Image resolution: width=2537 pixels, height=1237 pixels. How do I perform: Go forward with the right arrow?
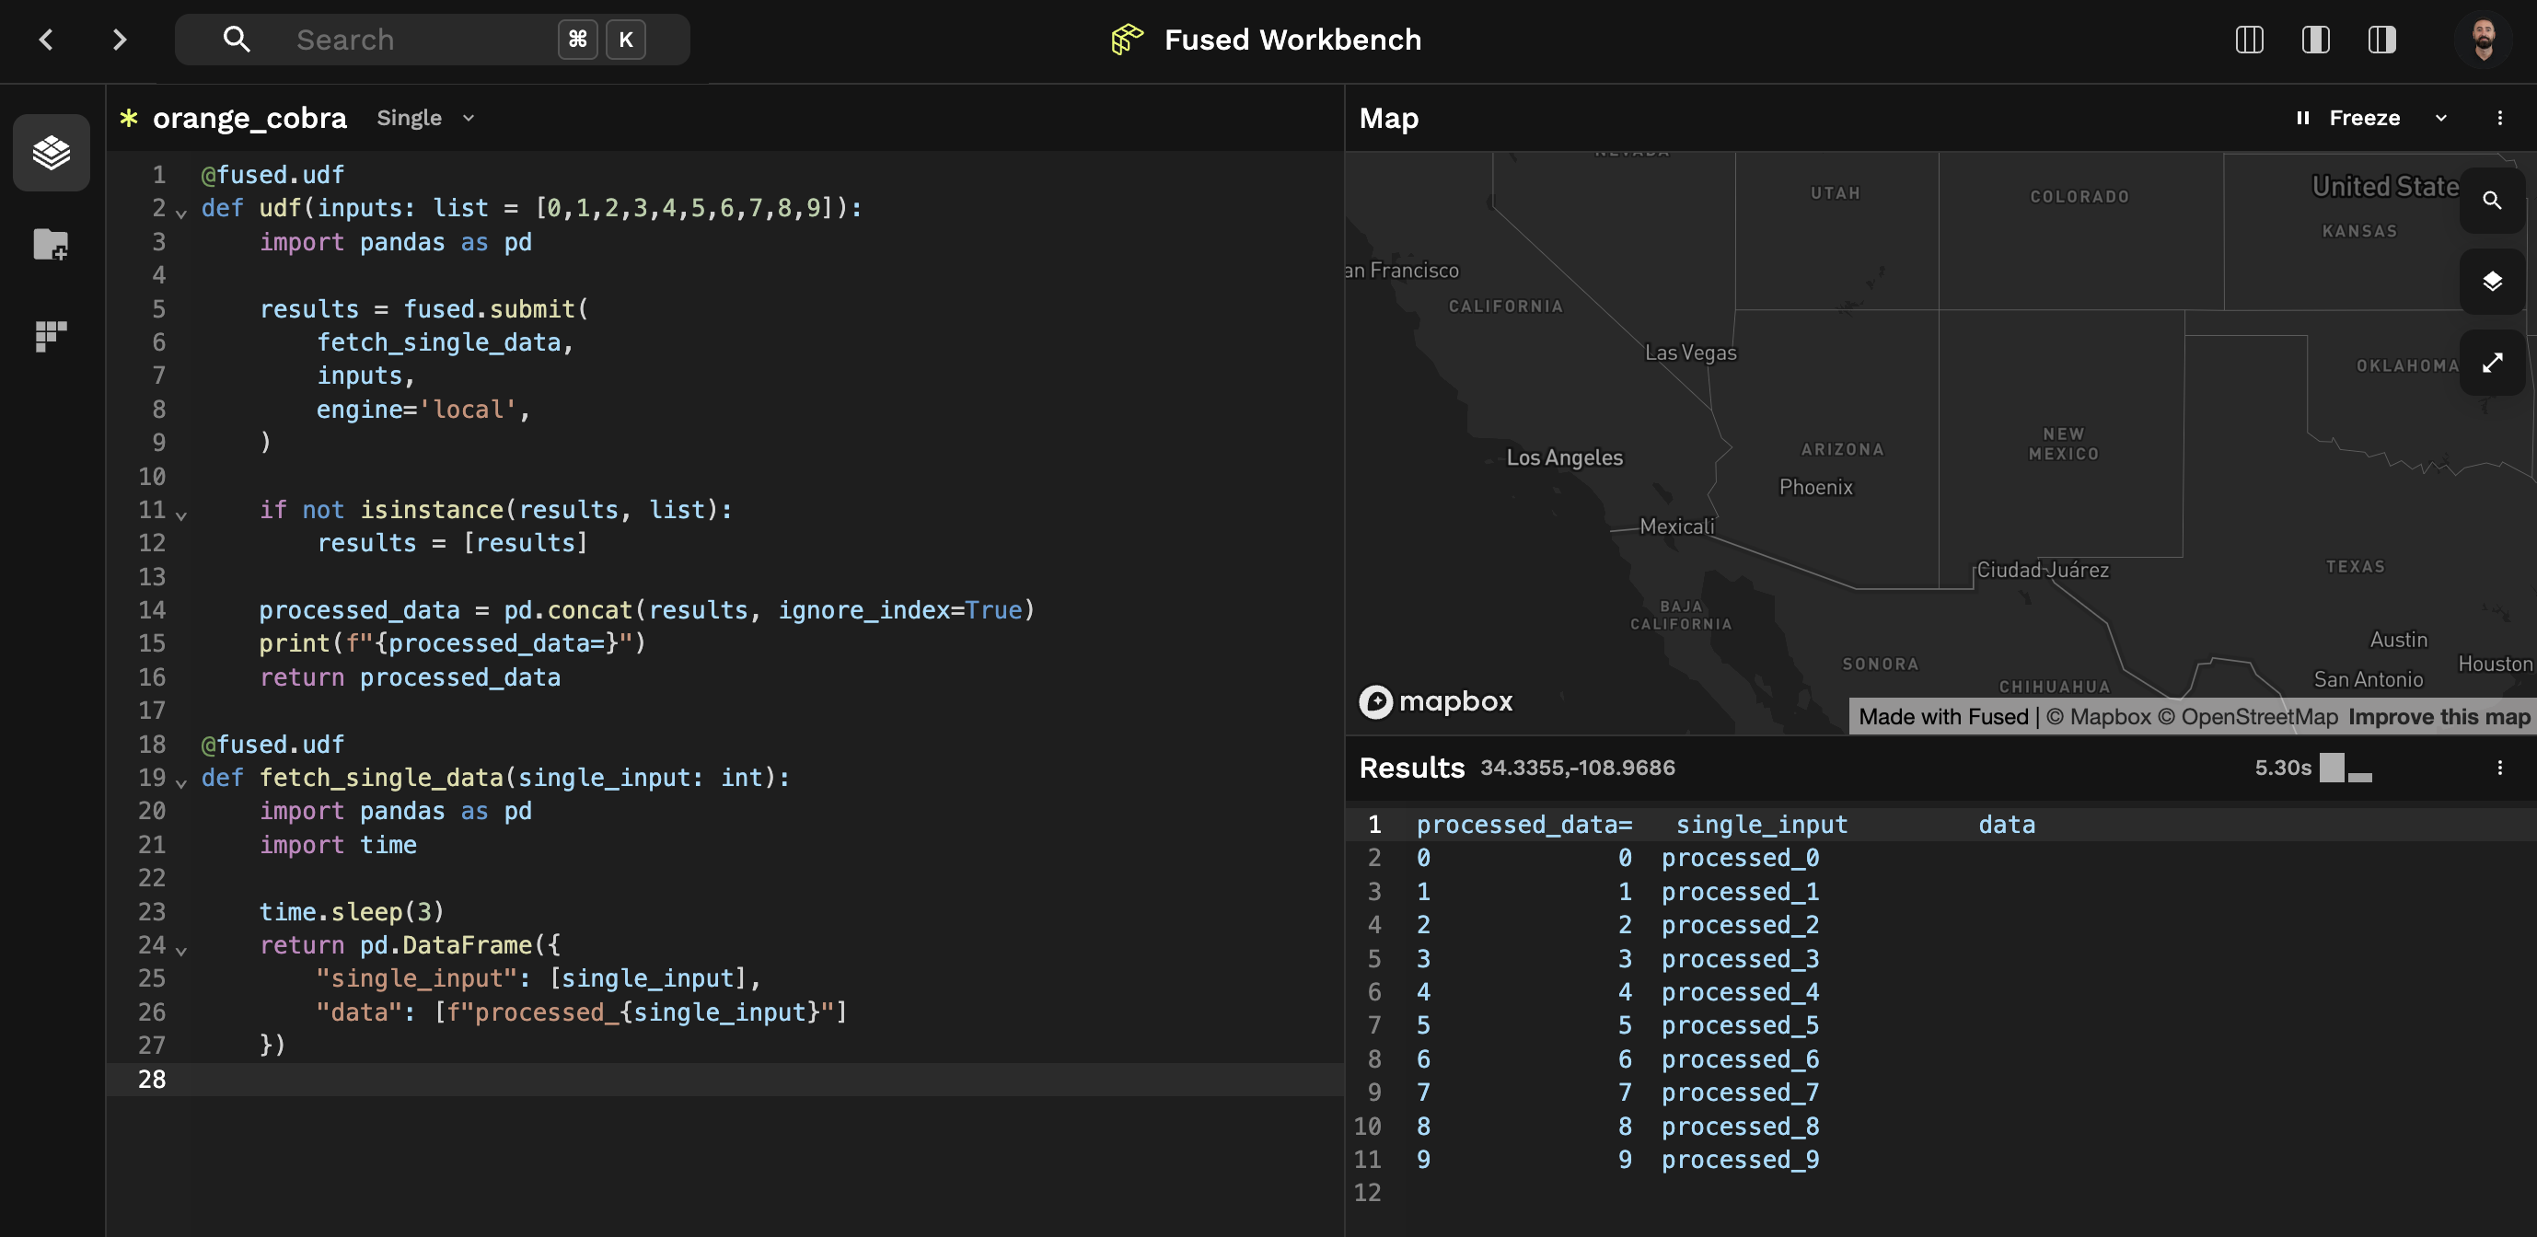point(119,40)
